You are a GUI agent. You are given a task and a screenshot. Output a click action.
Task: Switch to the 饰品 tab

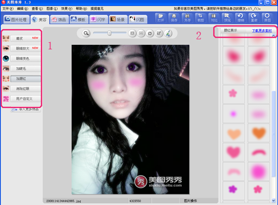tap(59, 19)
